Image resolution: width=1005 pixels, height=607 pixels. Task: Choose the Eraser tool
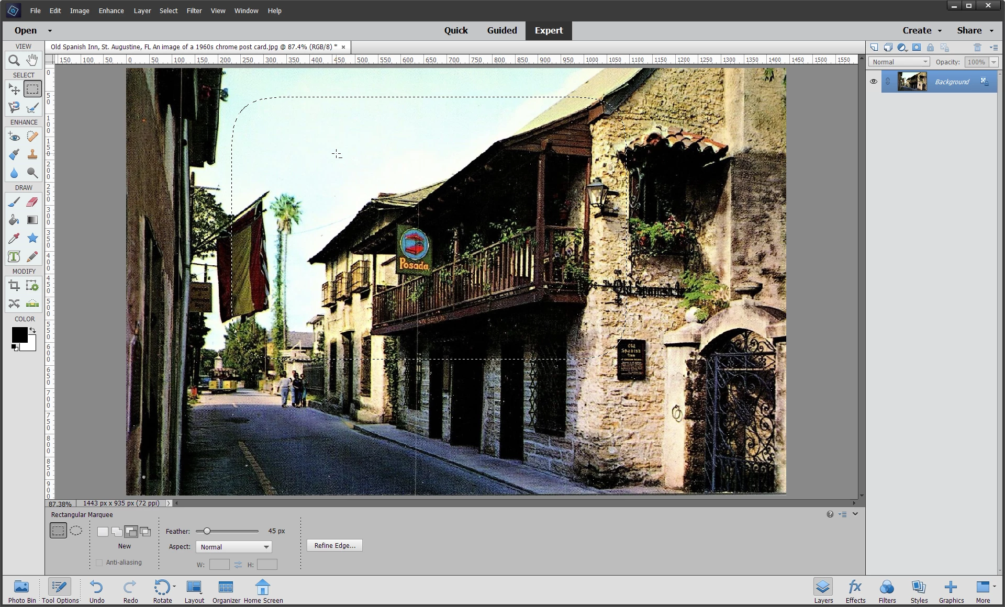[x=32, y=202]
